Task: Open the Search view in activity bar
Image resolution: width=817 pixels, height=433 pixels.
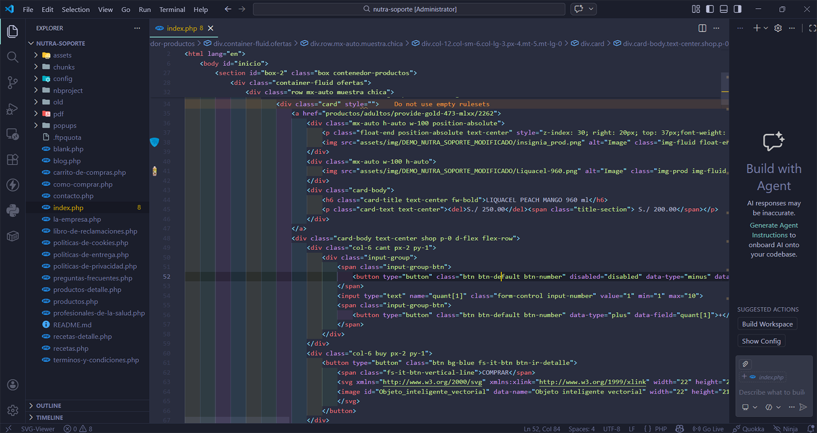Action: (x=13, y=57)
